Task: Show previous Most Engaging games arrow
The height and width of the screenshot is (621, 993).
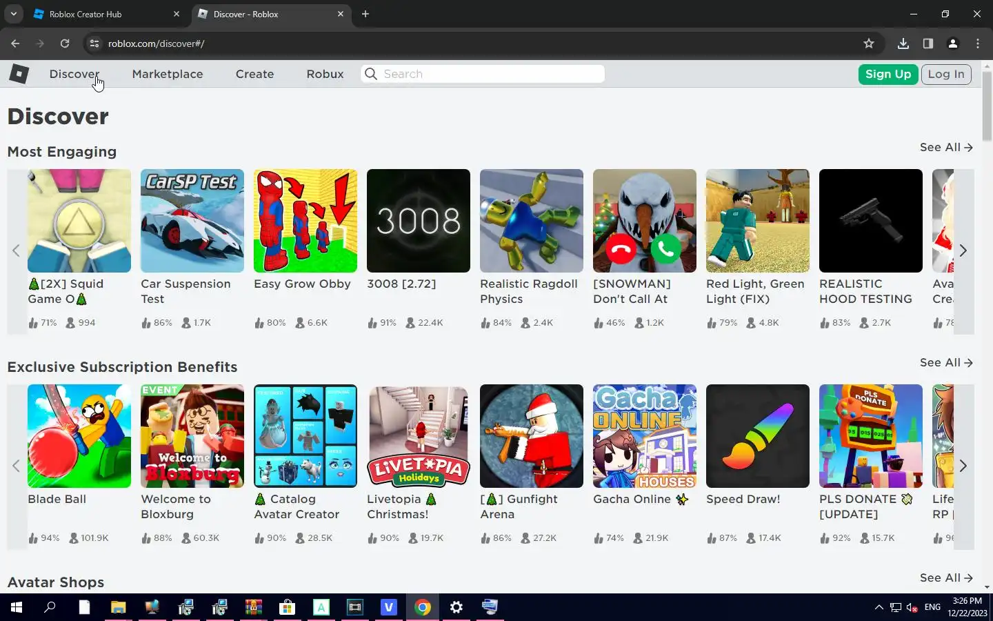Action: [x=16, y=250]
